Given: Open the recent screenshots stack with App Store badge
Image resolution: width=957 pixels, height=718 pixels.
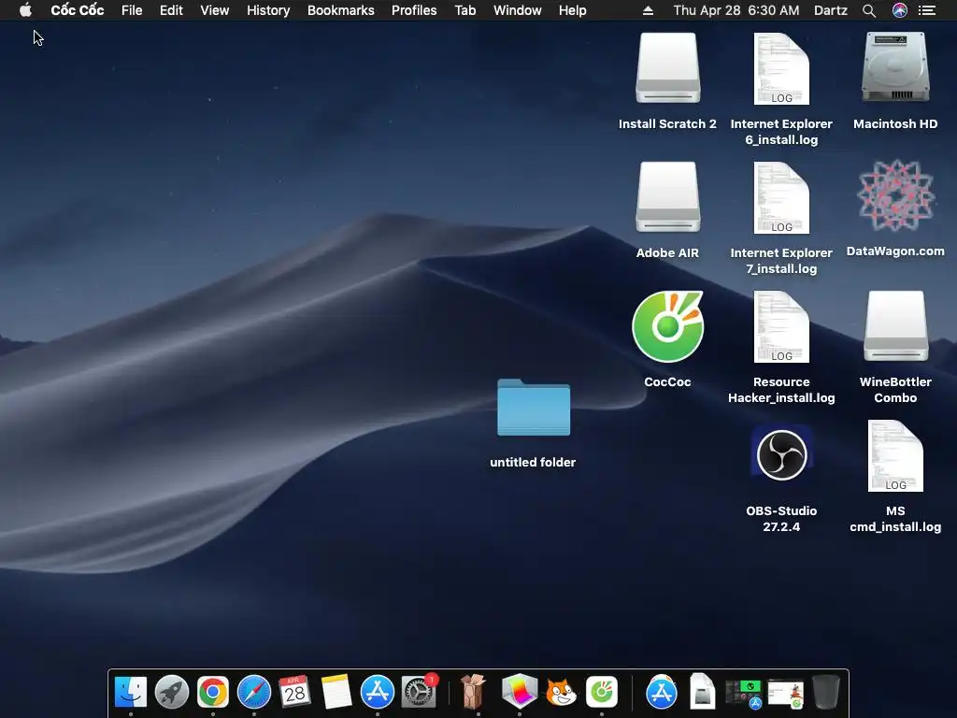Looking at the screenshot, I should 744,693.
